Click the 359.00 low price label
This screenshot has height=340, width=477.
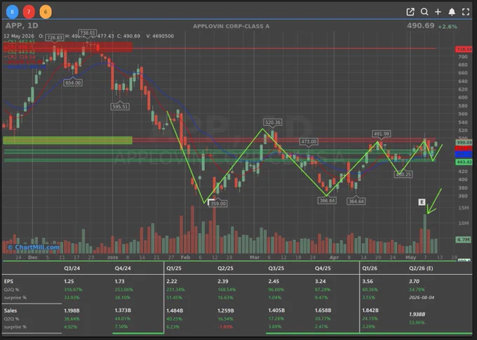point(218,204)
